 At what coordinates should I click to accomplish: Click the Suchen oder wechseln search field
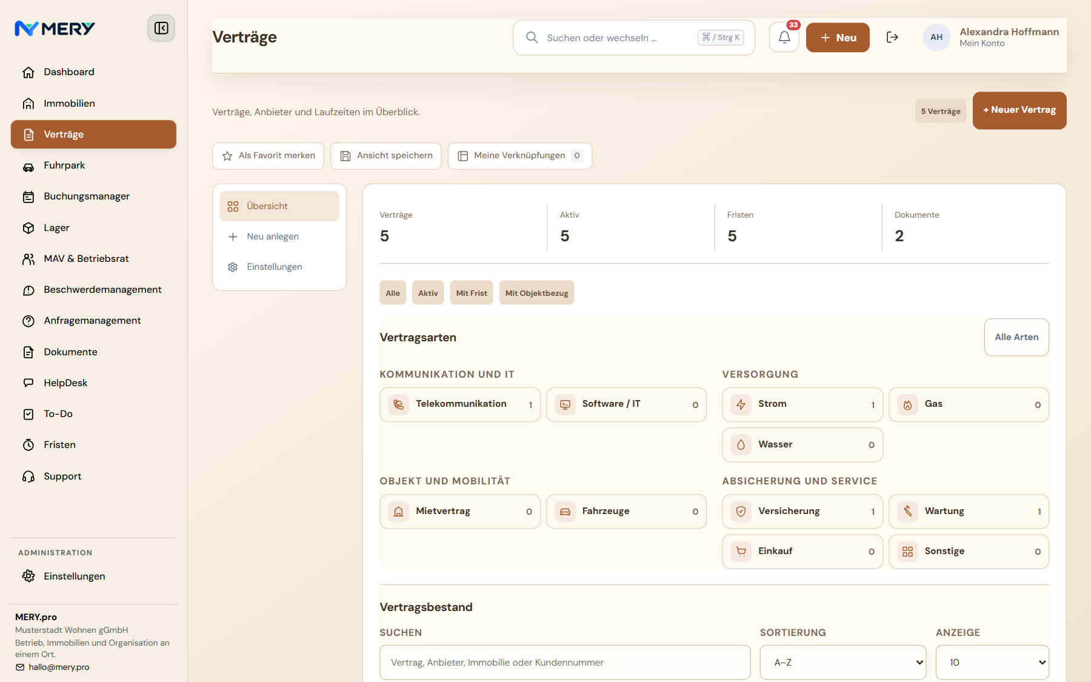click(x=634, y=38)
